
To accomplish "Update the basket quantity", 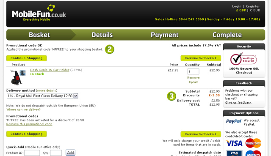I will (194, 82).
